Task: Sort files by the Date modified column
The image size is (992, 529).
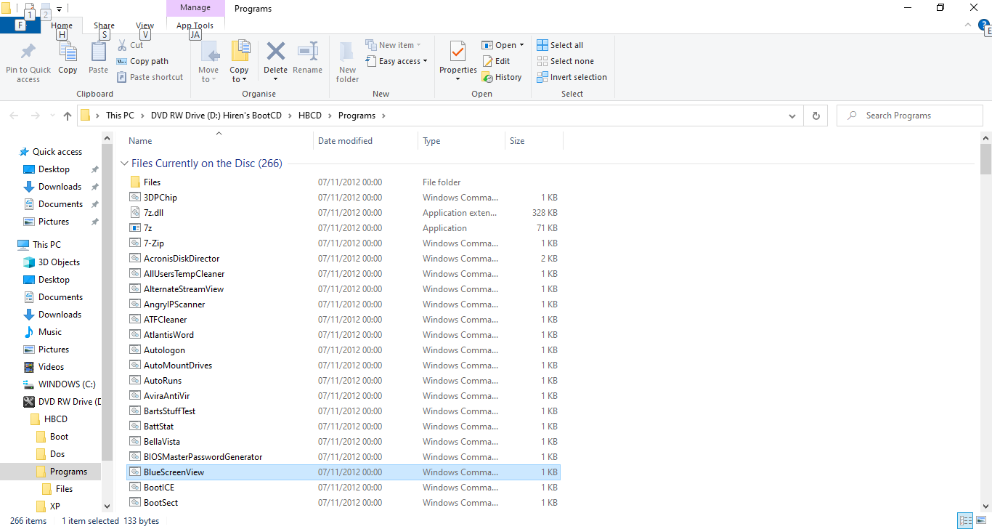Action: (345, 141)
